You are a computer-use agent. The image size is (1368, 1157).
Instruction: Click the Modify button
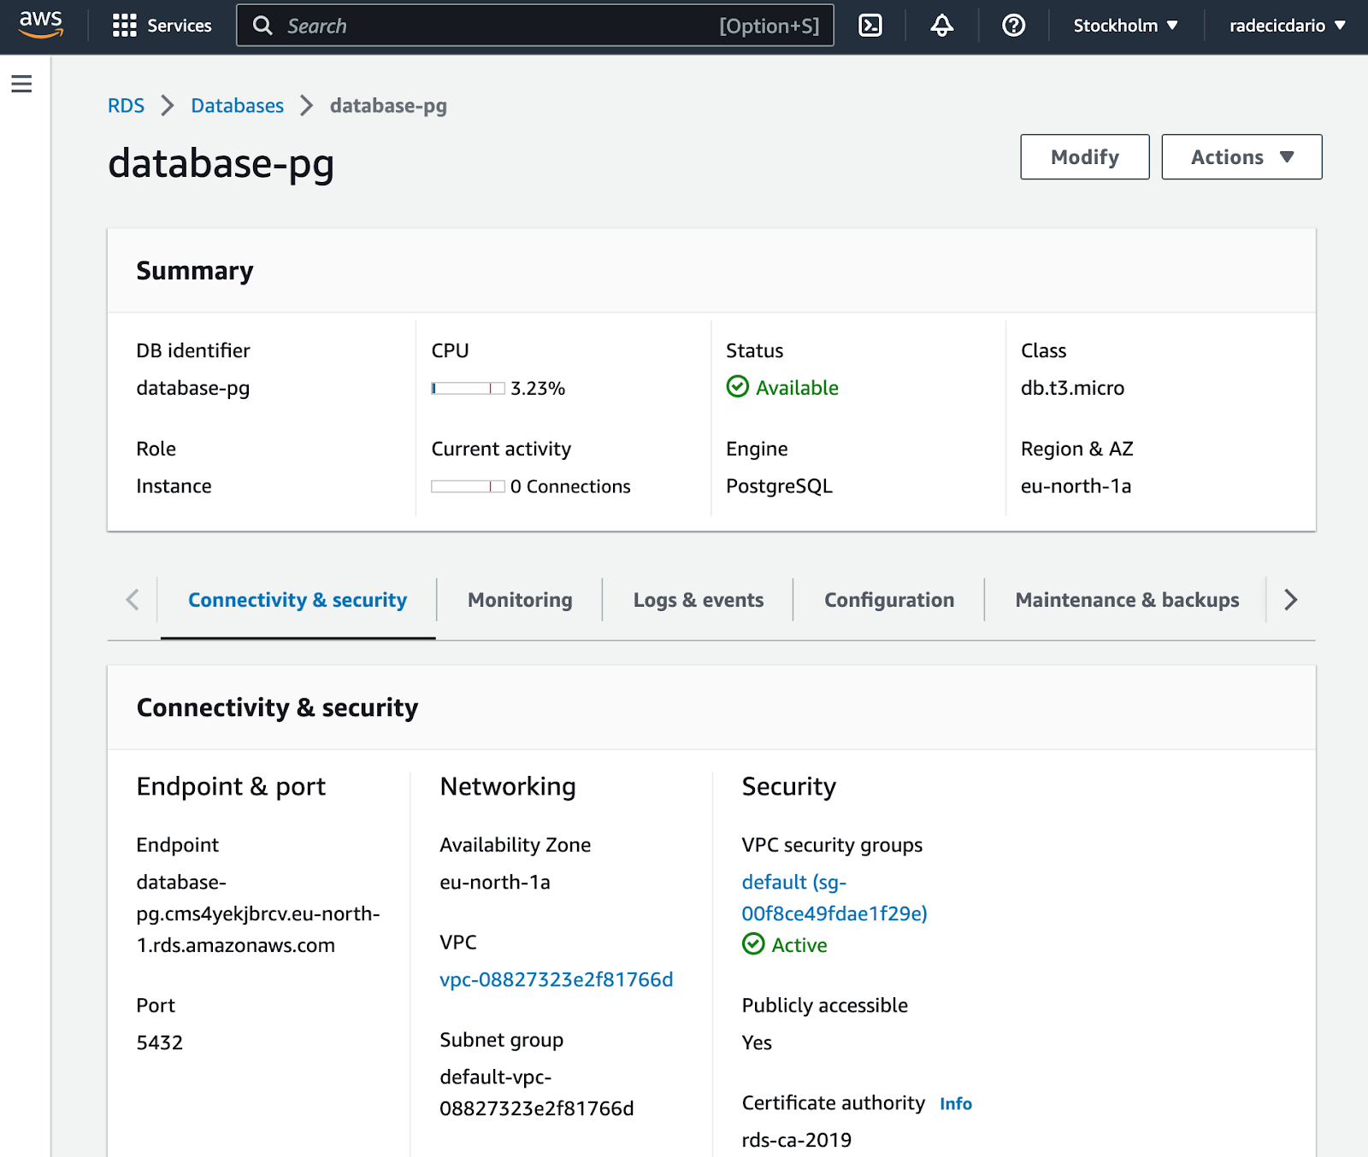(1084, 156)
